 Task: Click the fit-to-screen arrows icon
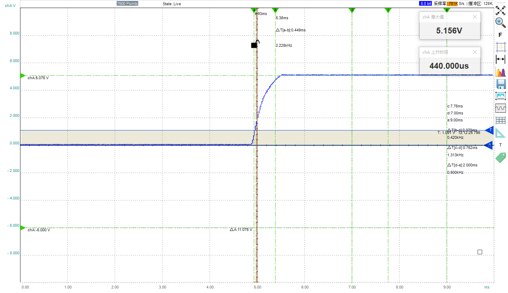pyautogui.click(x=501, y=10)
